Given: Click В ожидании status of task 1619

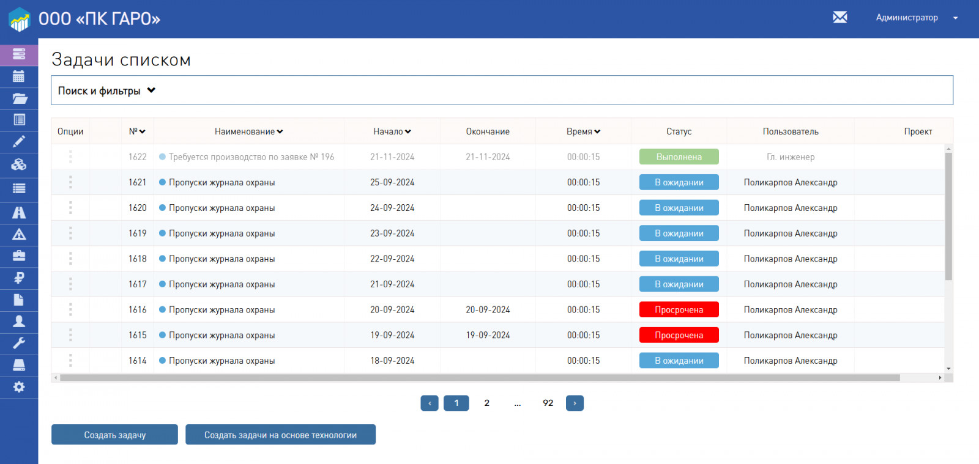Looking at the screenshot, I should (x=679, y=234).
